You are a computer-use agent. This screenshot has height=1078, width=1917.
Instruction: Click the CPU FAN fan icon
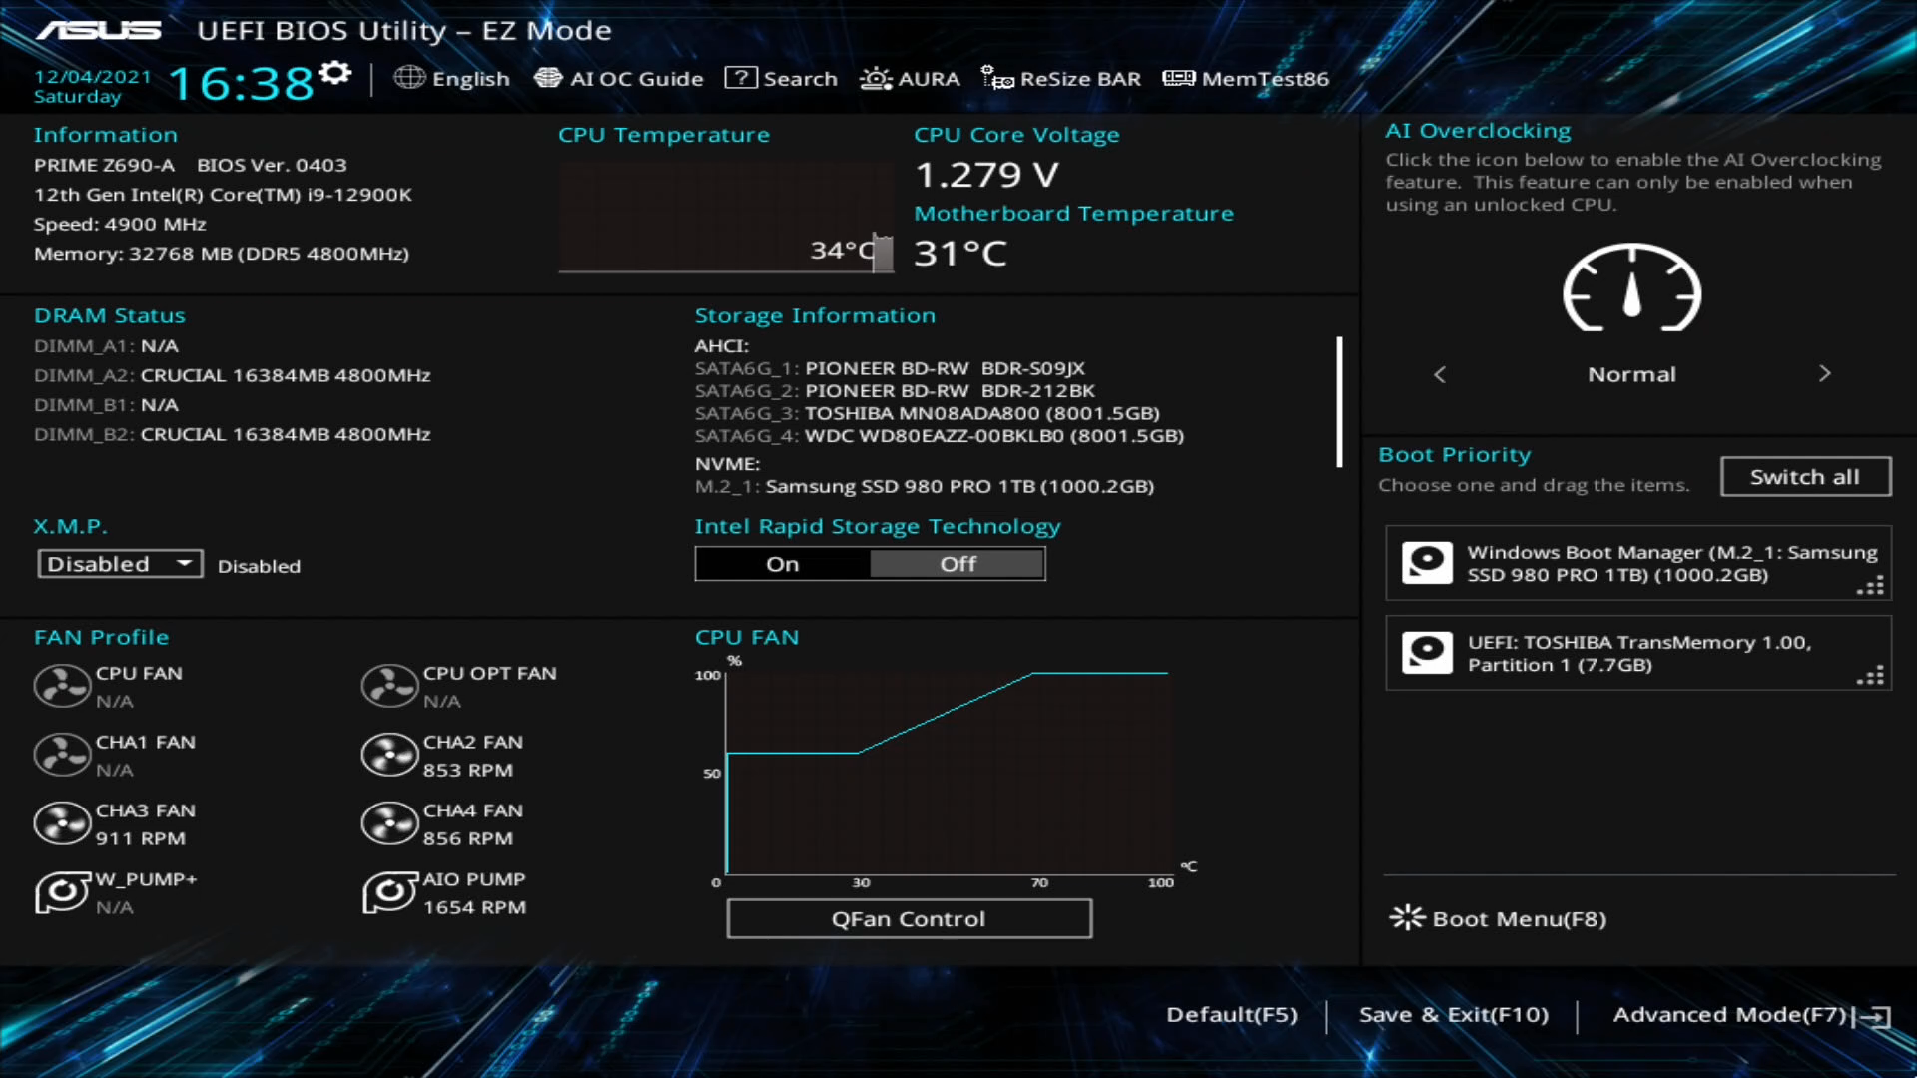point(62,686)
